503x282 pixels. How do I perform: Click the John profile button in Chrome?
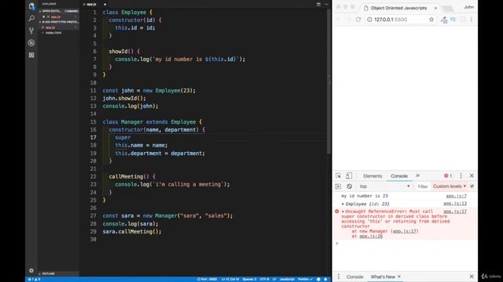pos(468,7)
